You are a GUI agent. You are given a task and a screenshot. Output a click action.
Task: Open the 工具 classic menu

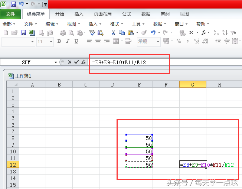tap(138, 24)
